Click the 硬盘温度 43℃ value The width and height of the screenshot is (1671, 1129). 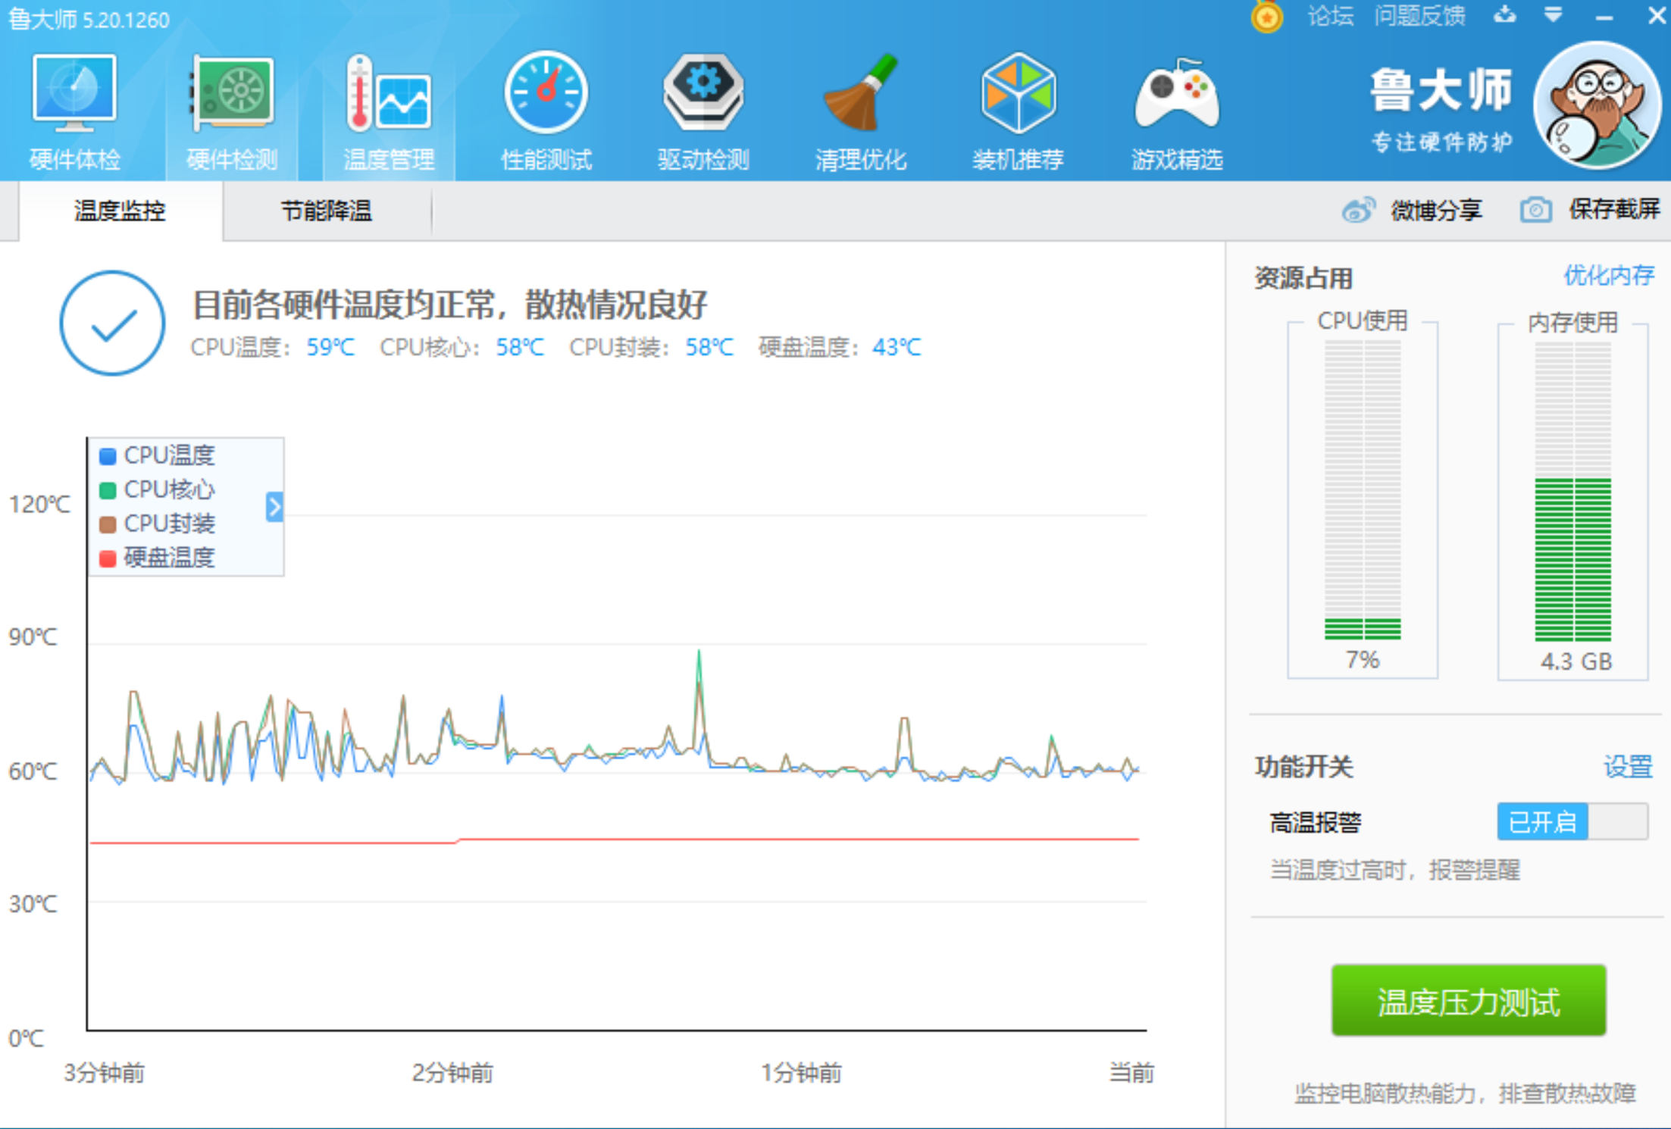click(897, 347)
